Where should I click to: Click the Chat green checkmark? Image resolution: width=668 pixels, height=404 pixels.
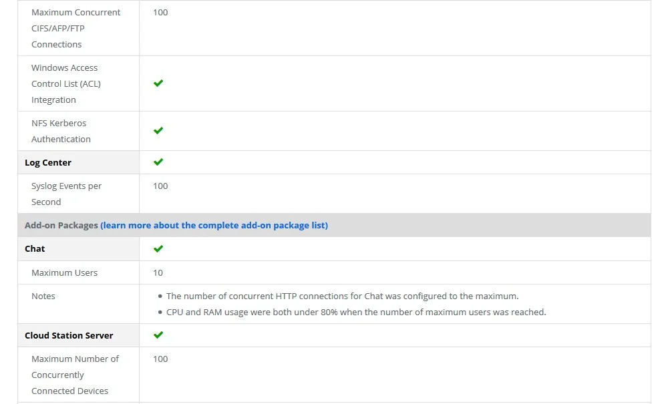[x=158, y=248]
